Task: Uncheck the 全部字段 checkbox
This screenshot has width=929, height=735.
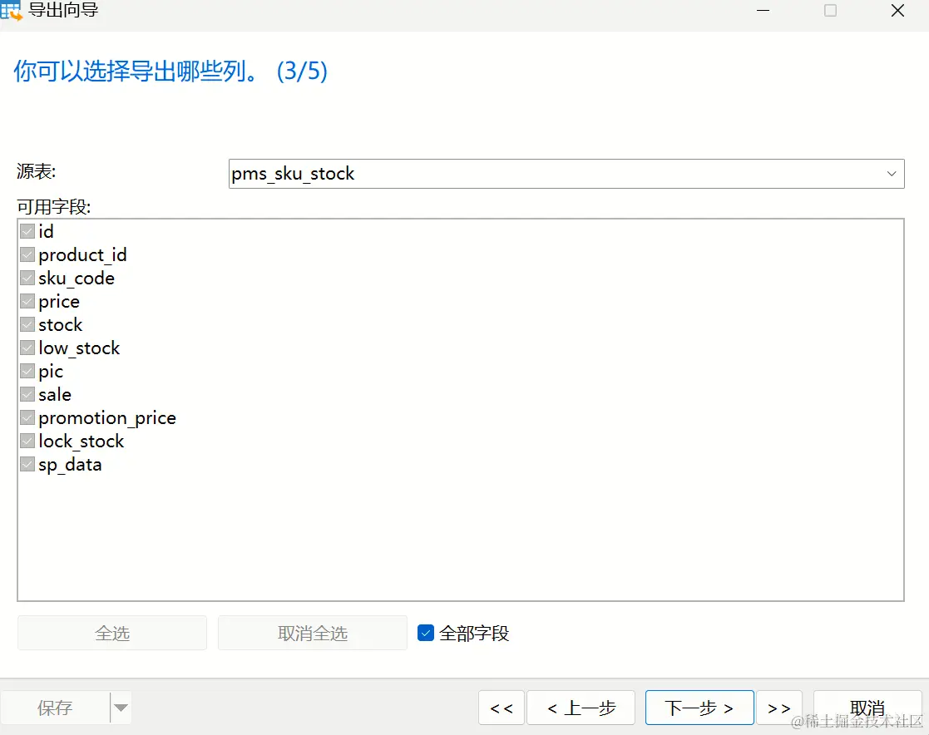Action: [x=425, y=633]
